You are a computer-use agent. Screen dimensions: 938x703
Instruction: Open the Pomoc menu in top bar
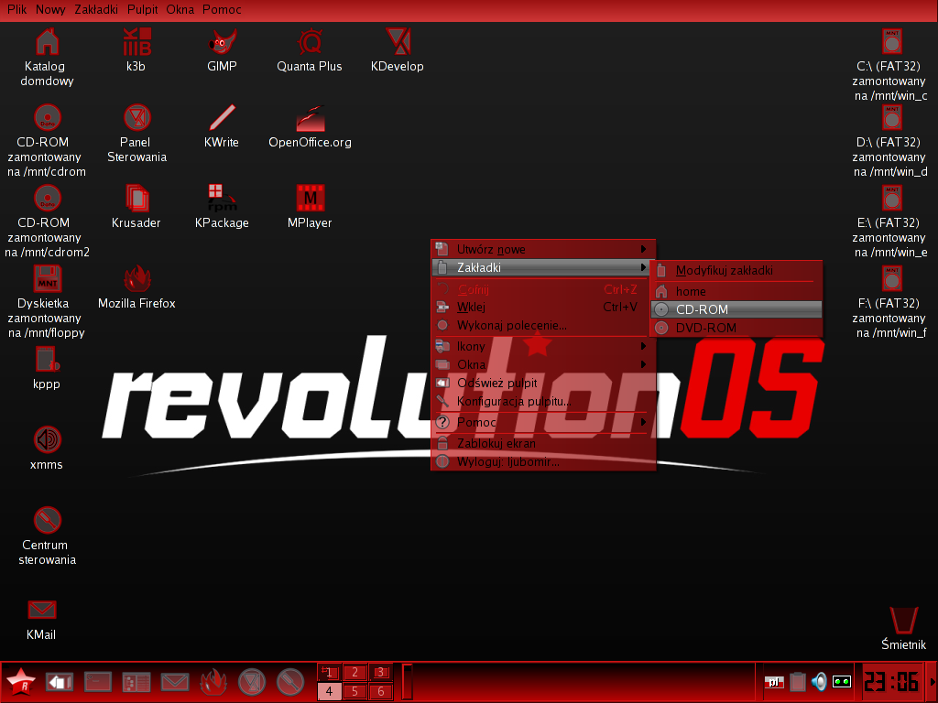pyautogui.click(x=222, y=9)
